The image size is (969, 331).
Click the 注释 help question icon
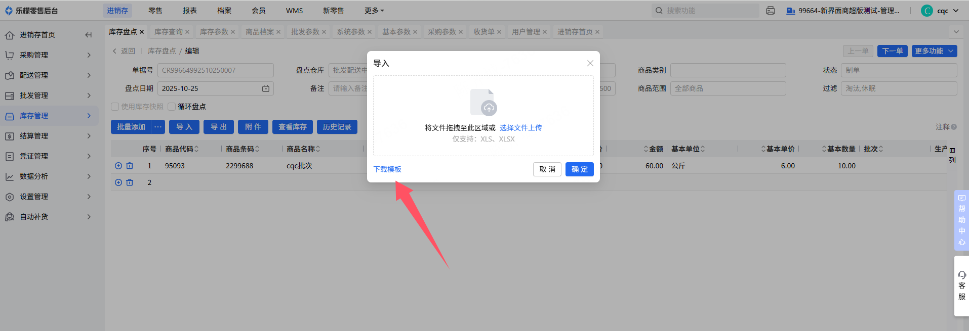coord(954,127)
